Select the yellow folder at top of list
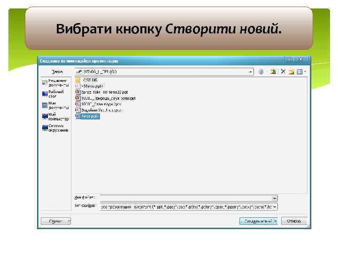 [x=86, y=80]
